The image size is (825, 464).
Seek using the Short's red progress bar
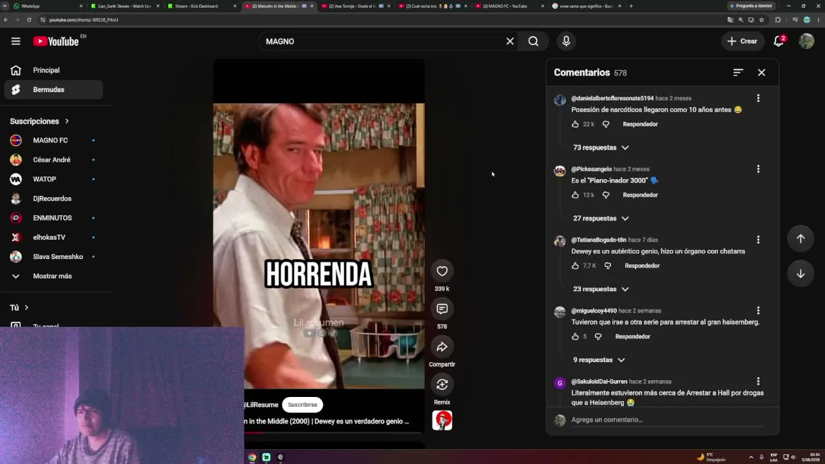tap(334, 433)
